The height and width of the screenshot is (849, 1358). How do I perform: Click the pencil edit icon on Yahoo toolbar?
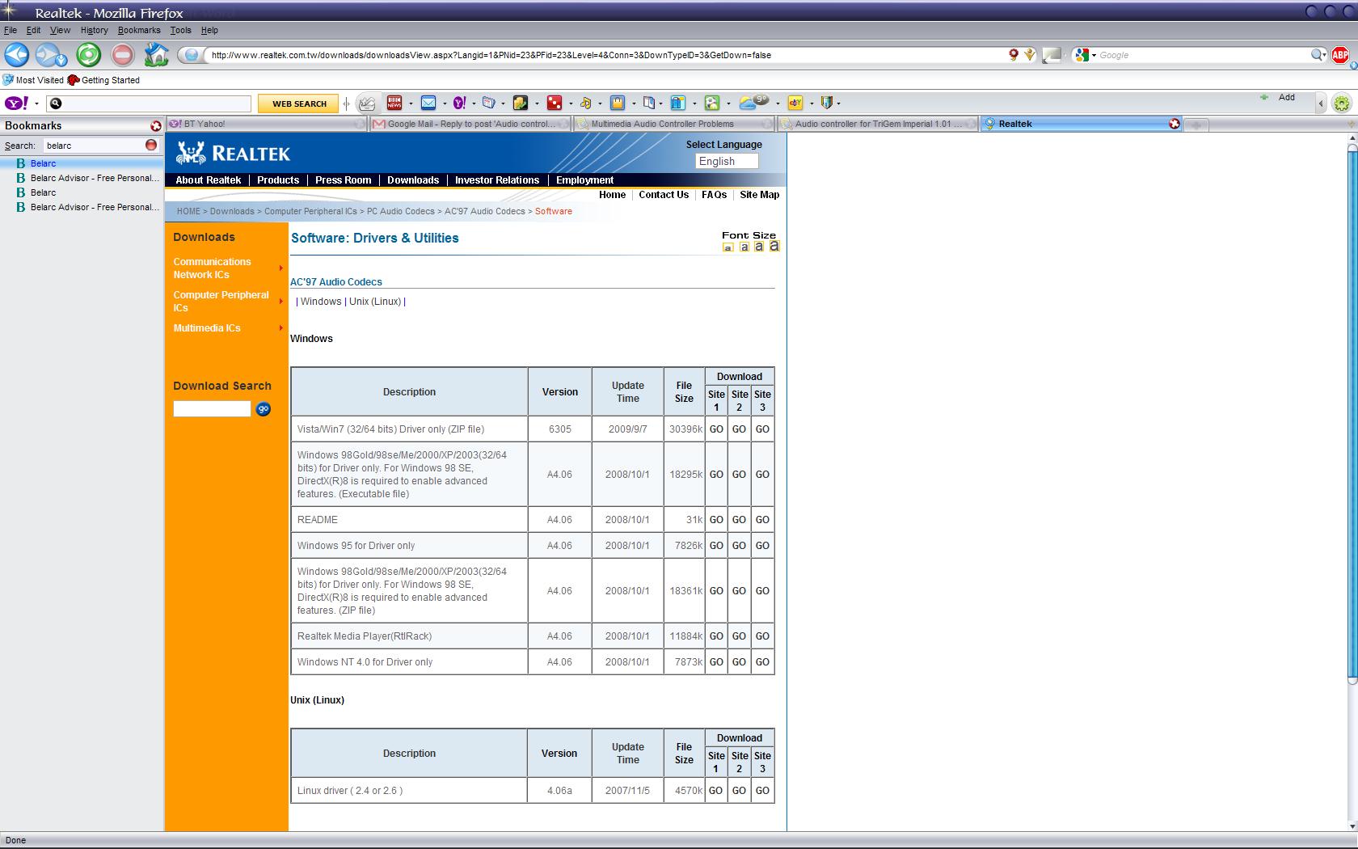click(x=366, y=103)
